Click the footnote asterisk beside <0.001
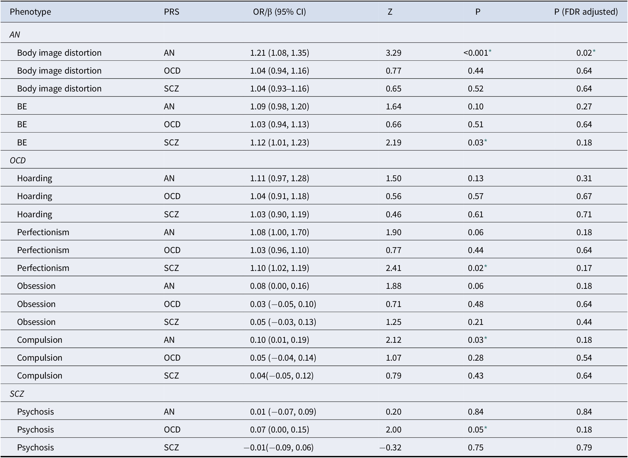 [490, 51]
